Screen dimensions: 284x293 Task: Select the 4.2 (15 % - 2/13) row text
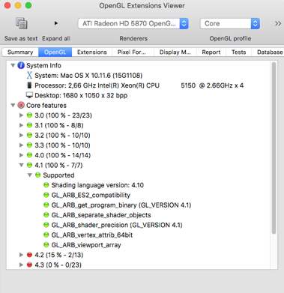click(x=59, y=255)
